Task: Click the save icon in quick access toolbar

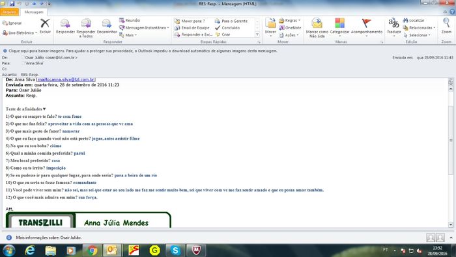Action: click(x=12, y=3)
